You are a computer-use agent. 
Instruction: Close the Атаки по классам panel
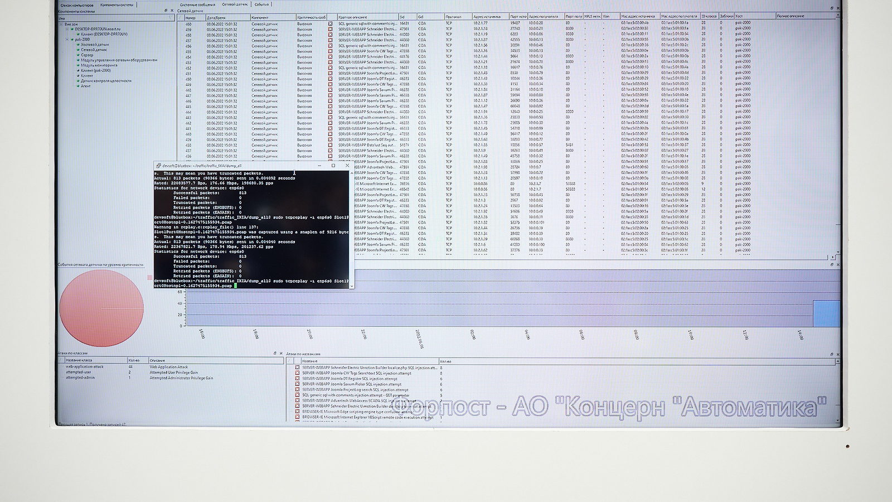tap(280, 354)
